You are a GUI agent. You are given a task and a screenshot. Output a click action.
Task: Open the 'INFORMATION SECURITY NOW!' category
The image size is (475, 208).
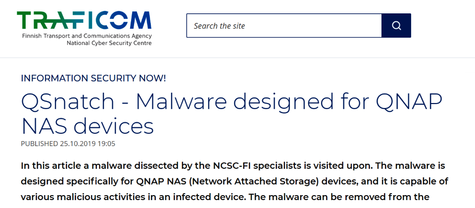(94, 78)
